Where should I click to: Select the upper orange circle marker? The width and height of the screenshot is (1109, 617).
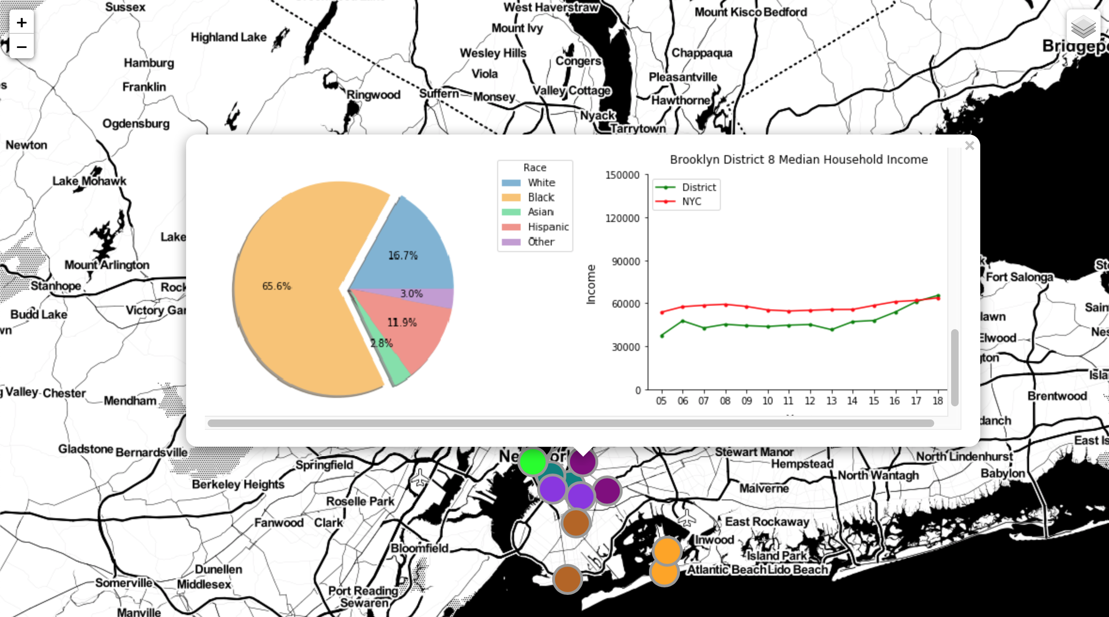click(x=667, y=551)
